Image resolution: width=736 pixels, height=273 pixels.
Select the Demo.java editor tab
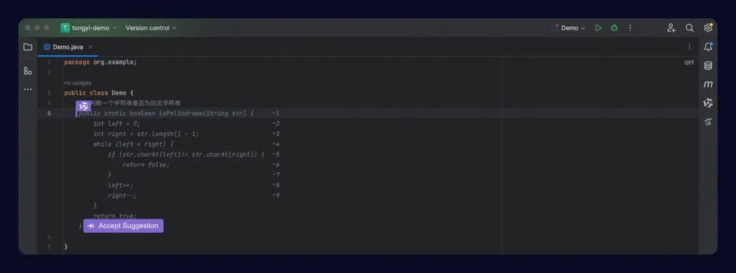pos(63,47)
